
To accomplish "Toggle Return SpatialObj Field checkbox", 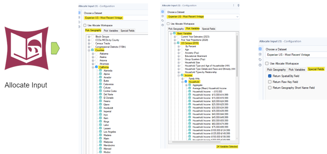I will click(270, 76).
